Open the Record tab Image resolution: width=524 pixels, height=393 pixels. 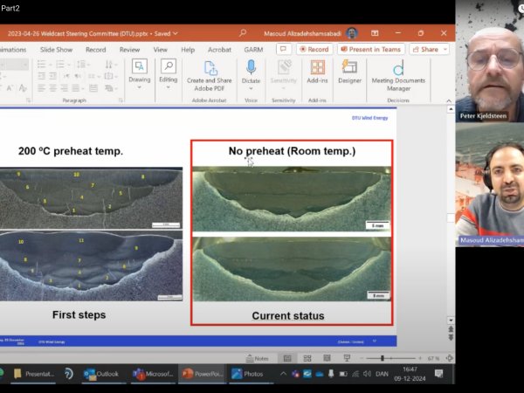point(95,50)
